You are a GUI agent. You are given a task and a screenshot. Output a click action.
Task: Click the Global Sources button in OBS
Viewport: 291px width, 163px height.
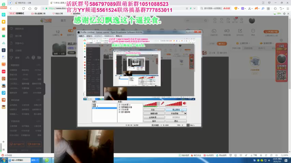[154, 117]
